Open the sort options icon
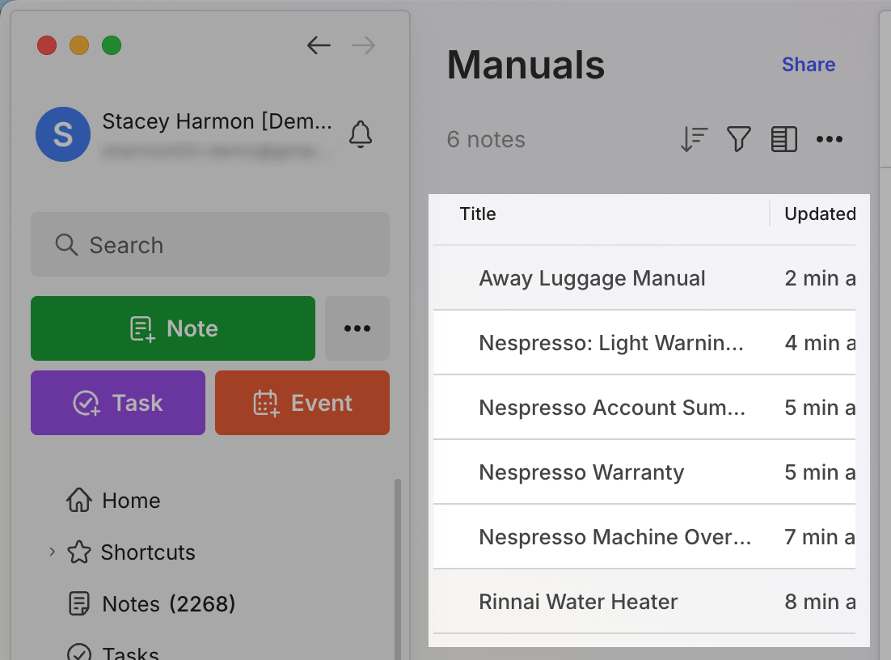This screenshot has width=891, height=660. click(694, 139)
